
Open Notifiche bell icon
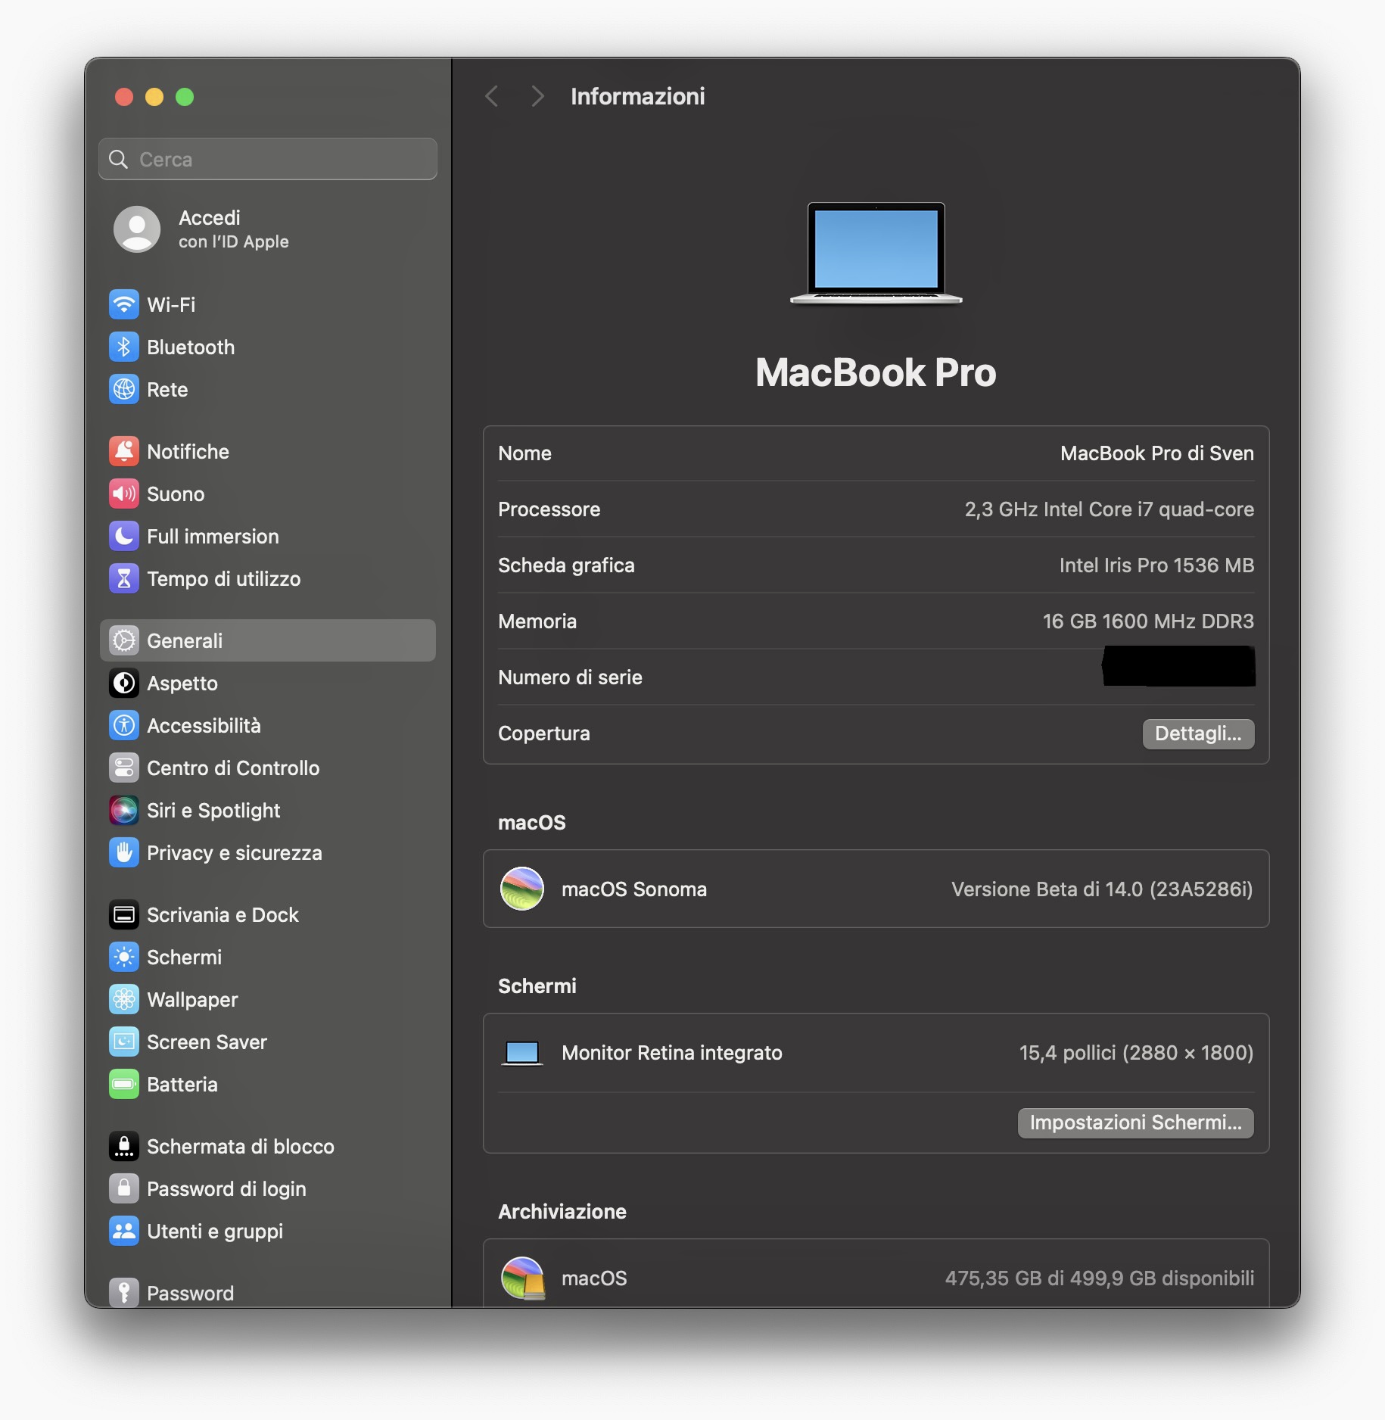[124, 451]
